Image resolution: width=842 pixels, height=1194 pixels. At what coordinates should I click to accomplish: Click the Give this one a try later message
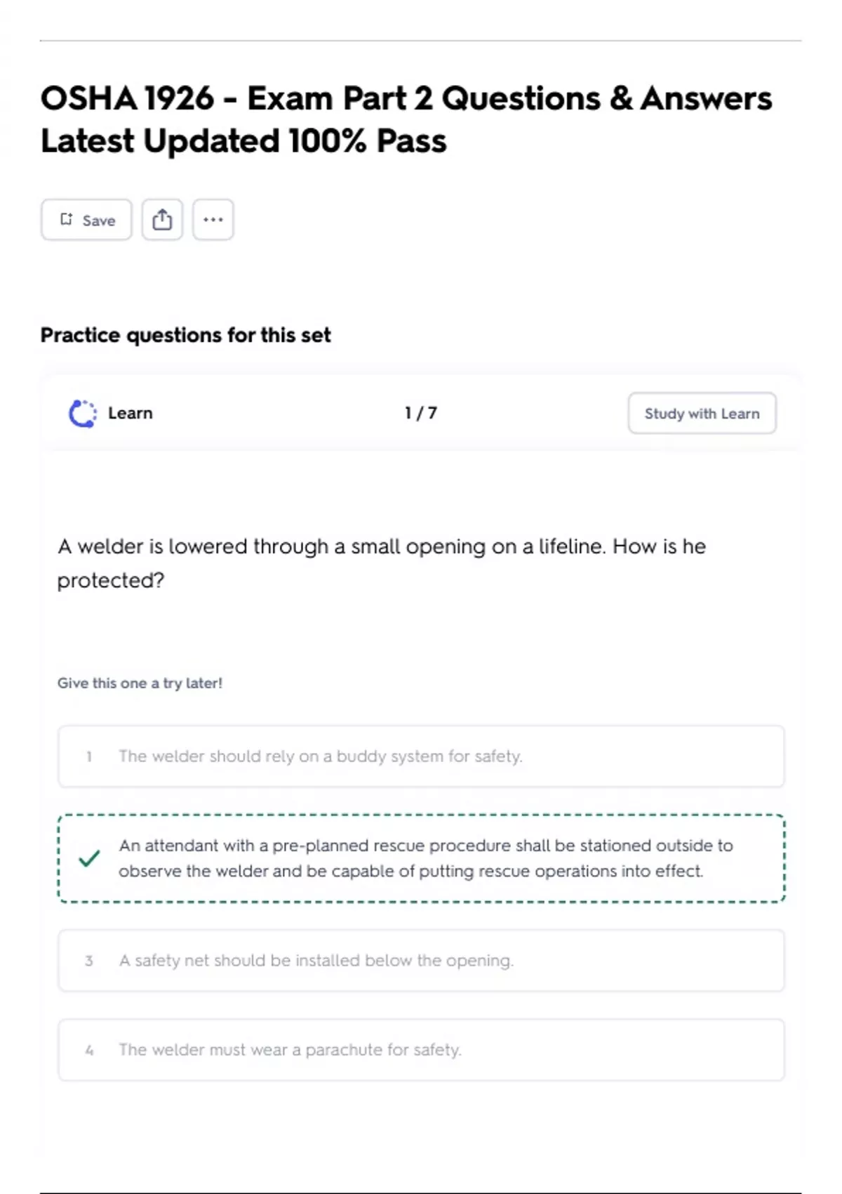(x=140, y=683)
